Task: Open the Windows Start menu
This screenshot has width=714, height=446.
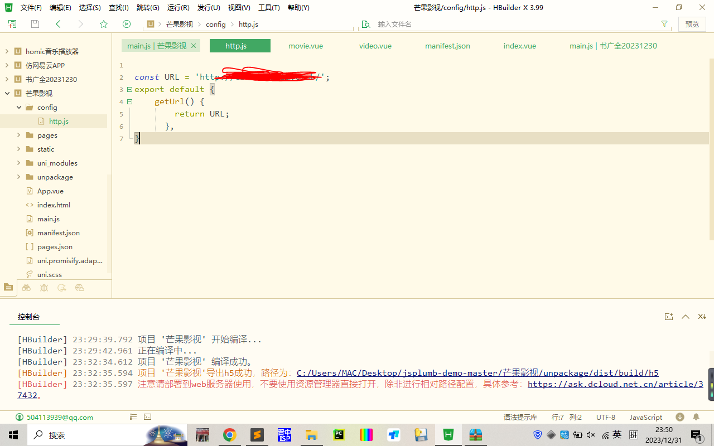Action: [13, 435]
